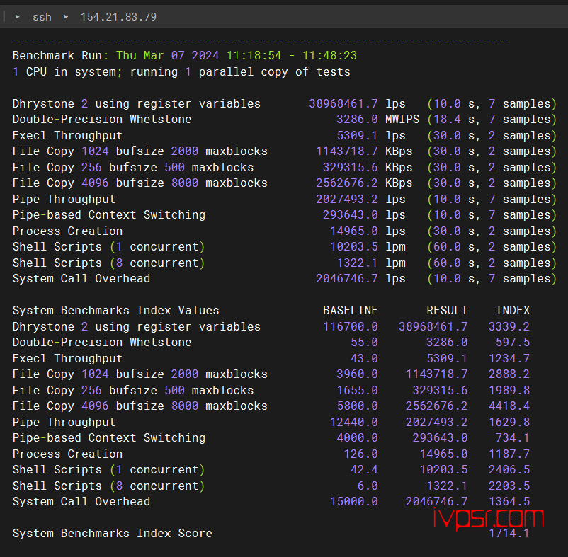
Task: Click the RESULT column header
Action: click(447, 311)
